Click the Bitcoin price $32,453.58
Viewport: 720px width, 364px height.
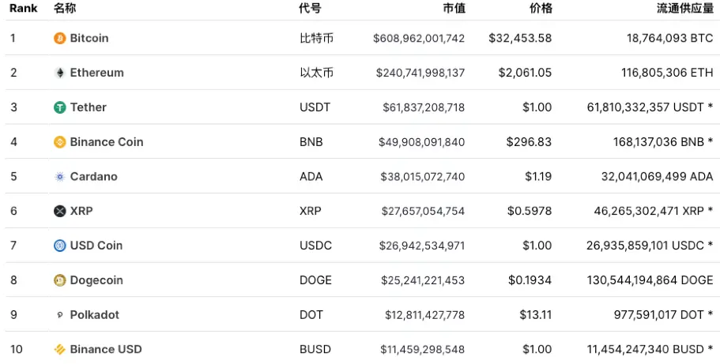520,38
